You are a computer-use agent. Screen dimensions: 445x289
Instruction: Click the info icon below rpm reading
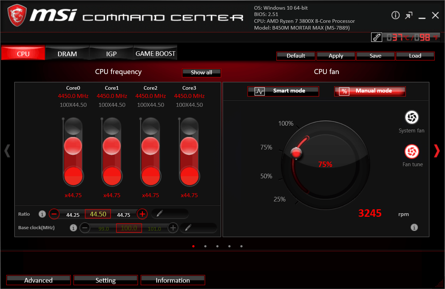(x=414, y=227)
